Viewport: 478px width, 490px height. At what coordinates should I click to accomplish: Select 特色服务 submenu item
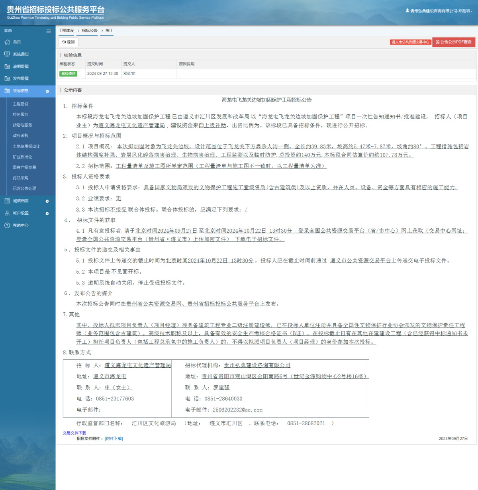(x=21, y=114)
